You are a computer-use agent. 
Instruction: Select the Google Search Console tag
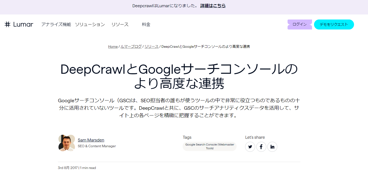tap(209, 146)
